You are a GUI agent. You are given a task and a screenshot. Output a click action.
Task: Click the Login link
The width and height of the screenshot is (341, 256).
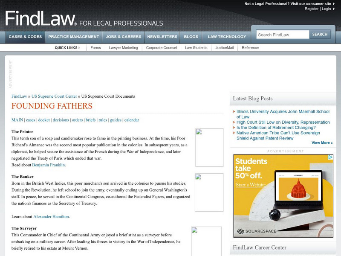[x=326, y=9]
